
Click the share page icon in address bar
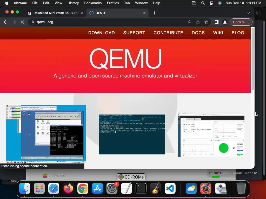pyautogui.click(x=198, y=22)
